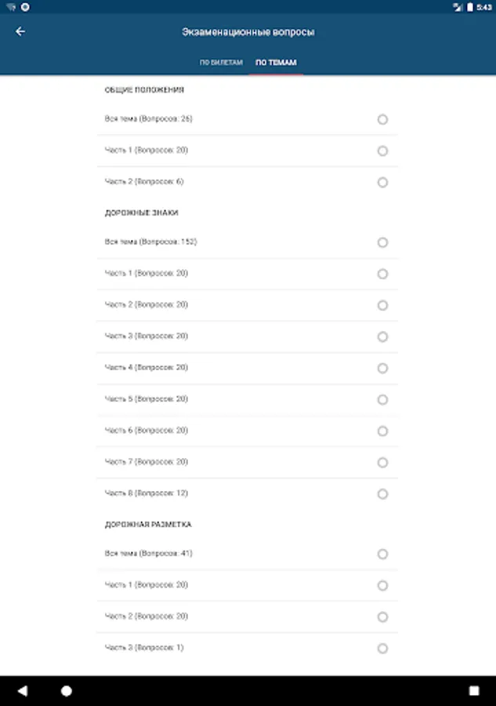Tap the battery icon in status bar
This screenshot has width=496, height=706.
tap(469, 7)
